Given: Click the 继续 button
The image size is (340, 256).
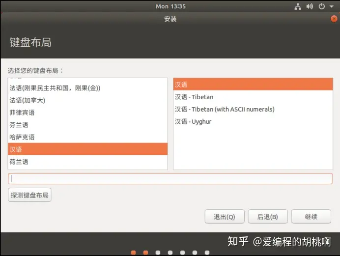Looking at the screenshot, I should (x=311, y=217).
